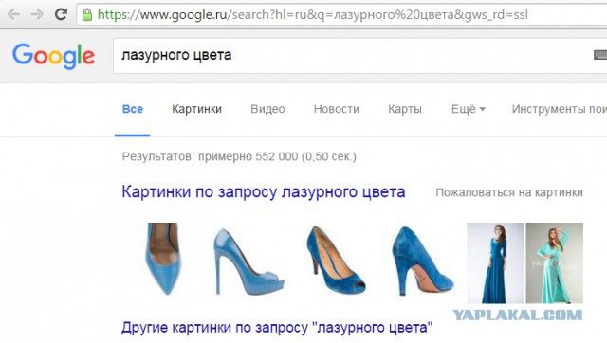Open the blue suede closed-toe heel thumbnail

point(422,261)
